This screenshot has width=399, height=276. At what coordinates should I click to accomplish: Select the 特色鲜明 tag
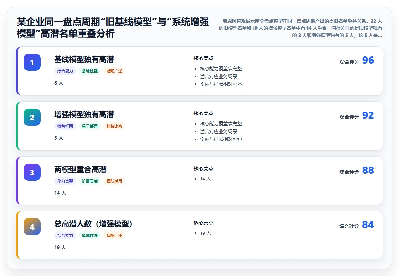(65, 126)
